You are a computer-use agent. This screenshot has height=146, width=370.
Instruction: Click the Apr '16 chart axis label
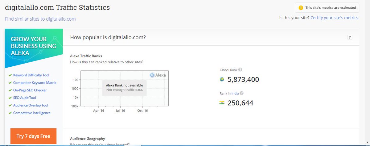click(98, 110)
